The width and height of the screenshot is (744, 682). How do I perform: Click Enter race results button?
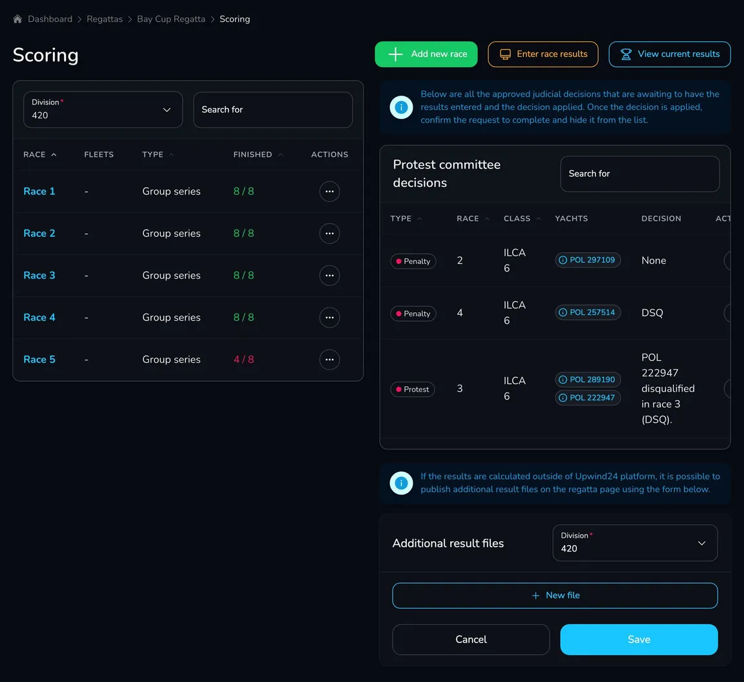pos(542,54)
